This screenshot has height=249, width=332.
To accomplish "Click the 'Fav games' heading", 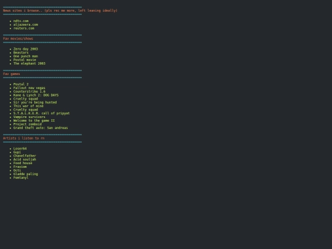I will tap(12, 74).
